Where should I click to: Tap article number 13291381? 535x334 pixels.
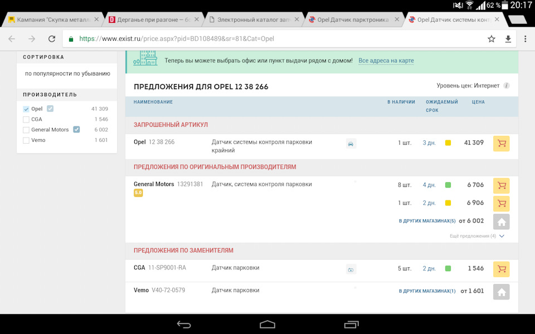coord(190,184)
